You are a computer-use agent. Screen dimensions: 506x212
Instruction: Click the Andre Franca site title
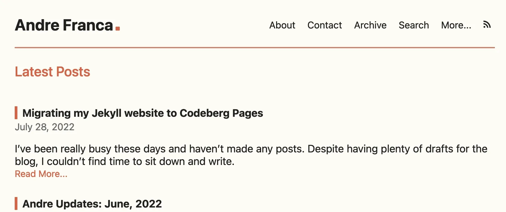pos(64,25)
